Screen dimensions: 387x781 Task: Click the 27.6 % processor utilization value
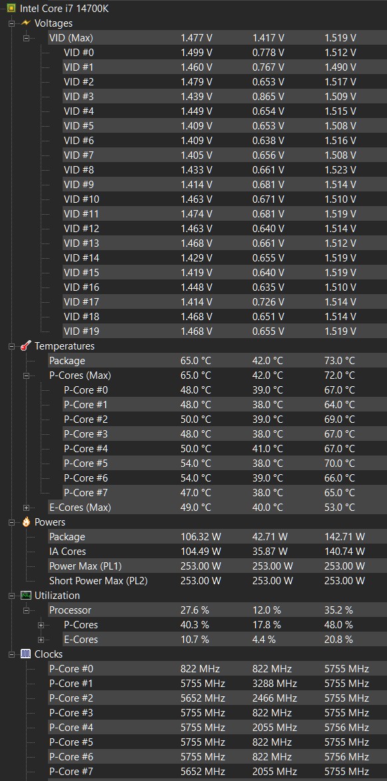pyautogui.click(x=194, y=610)
